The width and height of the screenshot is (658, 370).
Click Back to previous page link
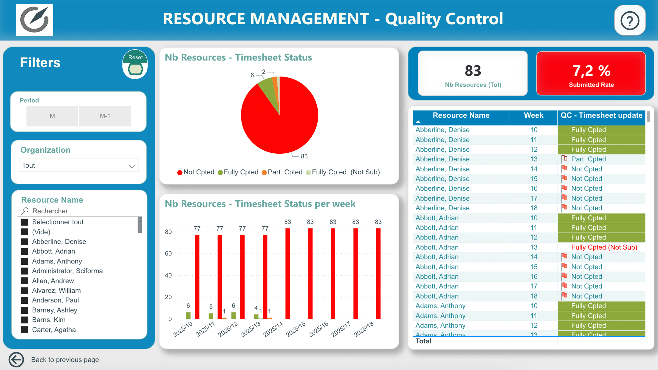(65, 360)
